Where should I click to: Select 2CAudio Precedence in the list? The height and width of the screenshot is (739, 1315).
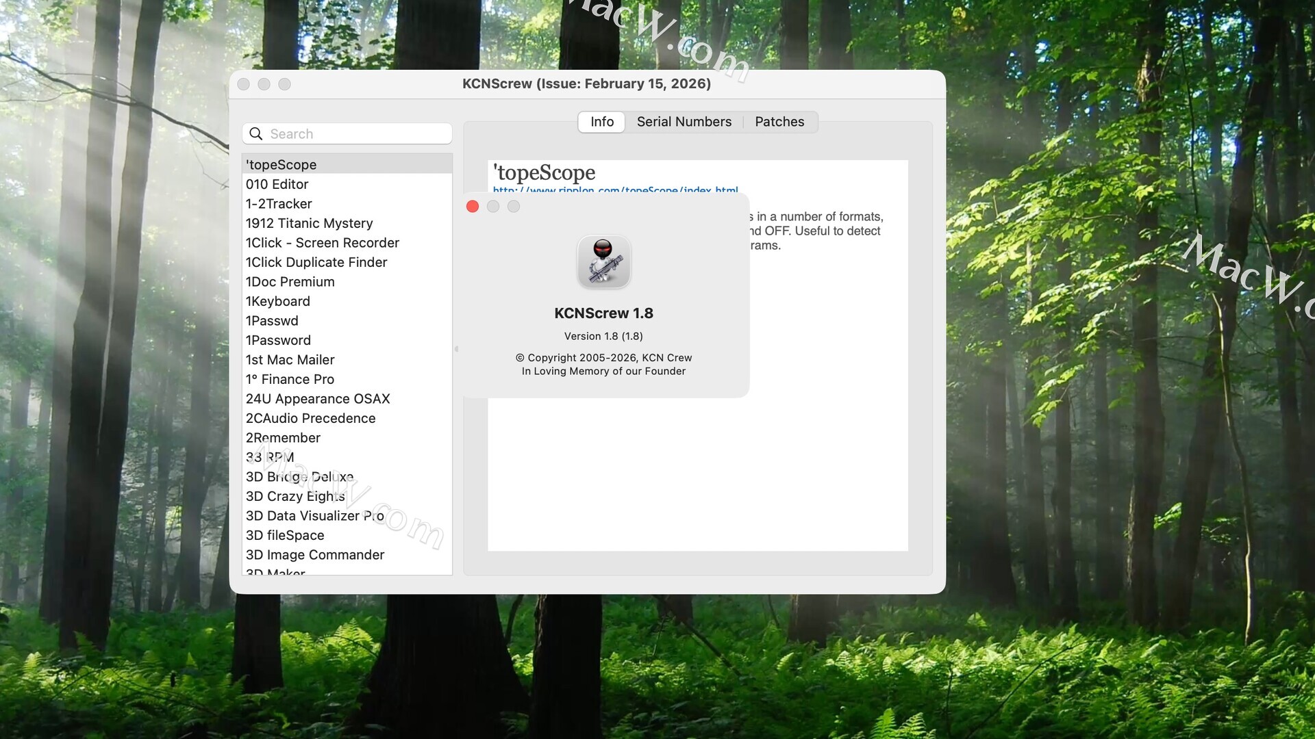(x=311, y=418)
